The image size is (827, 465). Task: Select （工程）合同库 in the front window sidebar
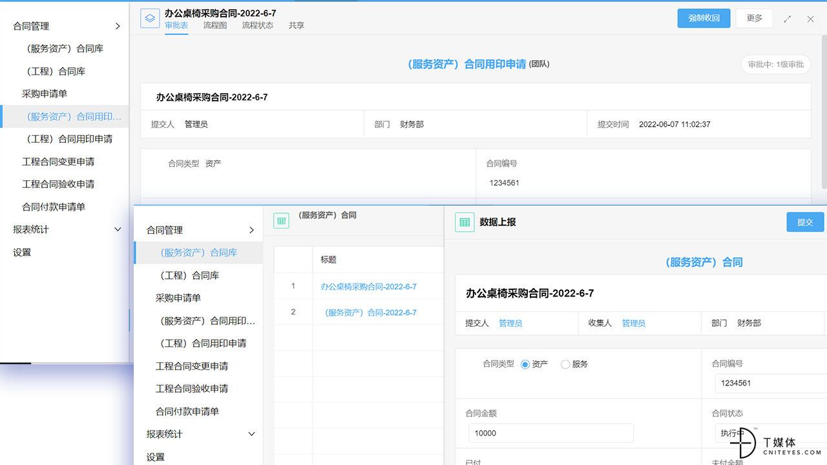click(198, 275)
